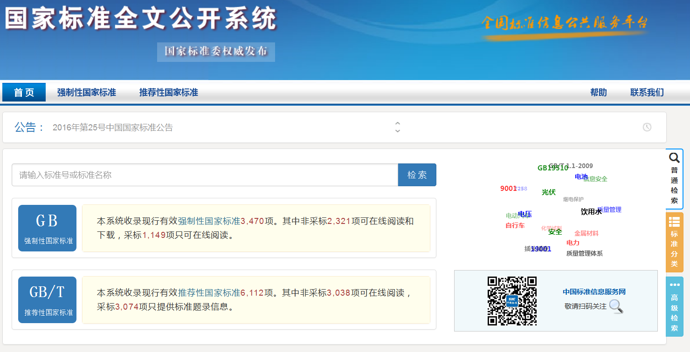Open the 帮助 page from the navigation
Image resolution: width=690 pixels, height=352 pixels.
(599, 92)
